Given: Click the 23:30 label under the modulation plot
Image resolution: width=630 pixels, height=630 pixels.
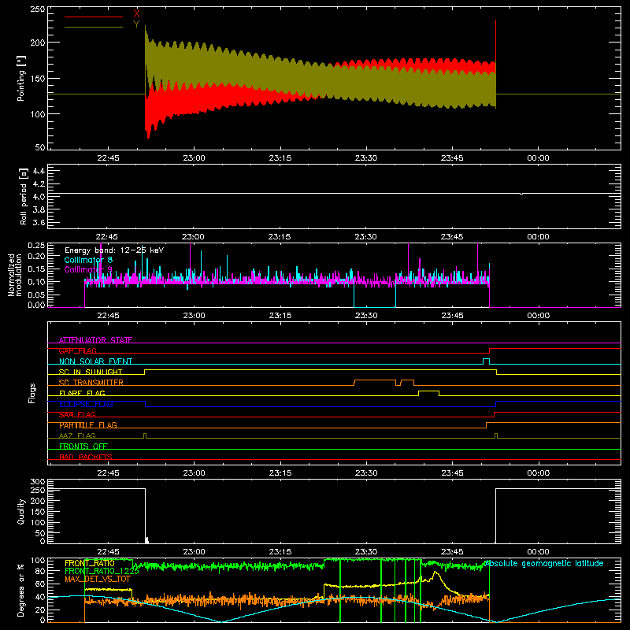Looking at the screenshot, I should [x=366, y=316].
